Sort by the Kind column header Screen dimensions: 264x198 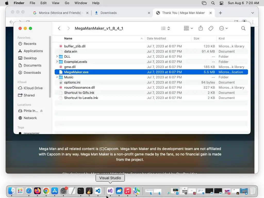click(221, 38)
